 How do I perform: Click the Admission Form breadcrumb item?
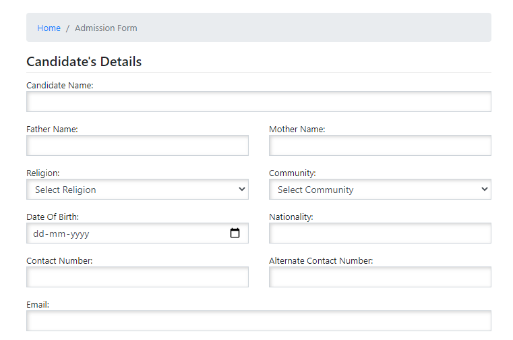106,28
